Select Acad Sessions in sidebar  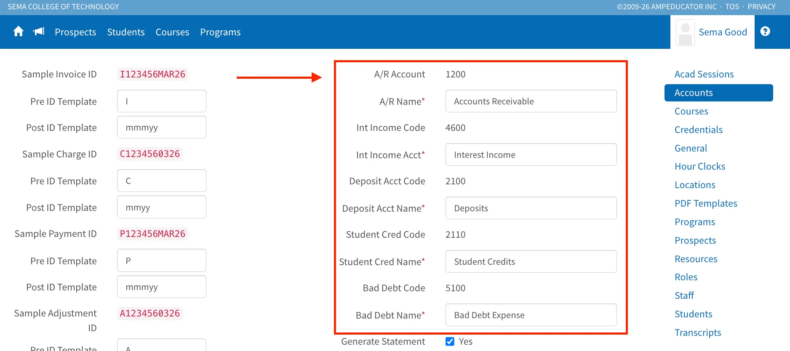[704, 74]
